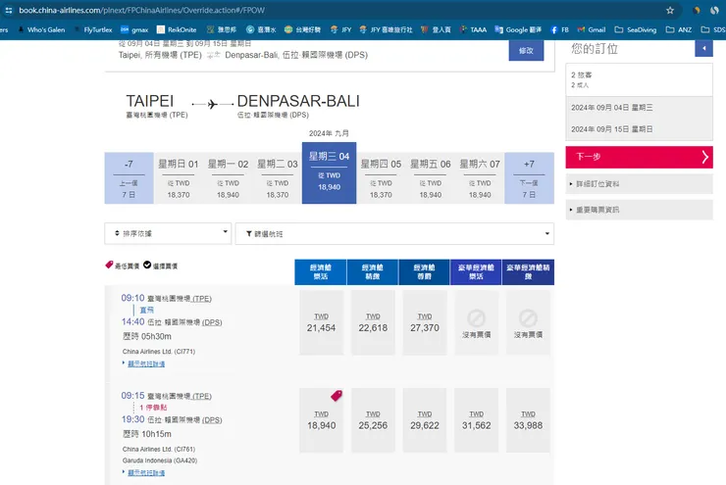Collapse the booking panel with the blue arrow
Screen dimensions: 726x485
(703, 48)
